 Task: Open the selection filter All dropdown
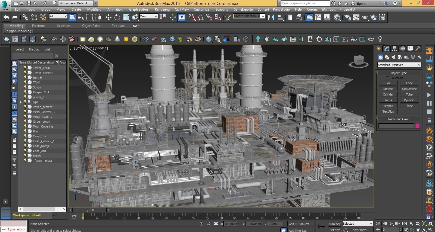[58, 16]
